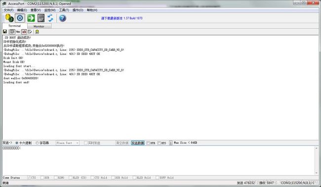Click the checkmark page icon in terminal toolbar
This screenshot has height=187, width=321.
(x=30, y=31)
